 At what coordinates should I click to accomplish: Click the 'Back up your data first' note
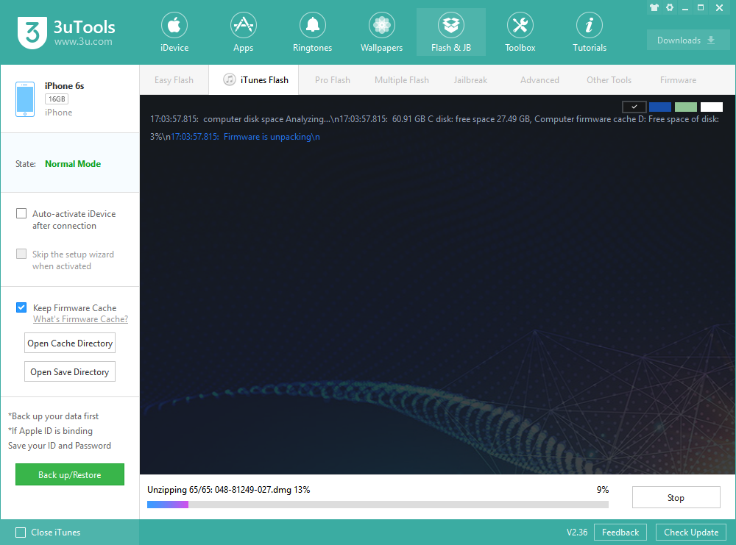[x=54, y=416]
